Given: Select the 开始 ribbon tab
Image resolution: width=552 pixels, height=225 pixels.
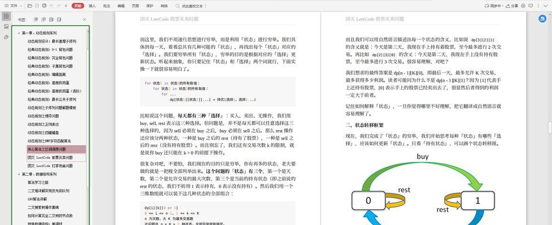Looking at the screenshot, I should click(77, 6).
